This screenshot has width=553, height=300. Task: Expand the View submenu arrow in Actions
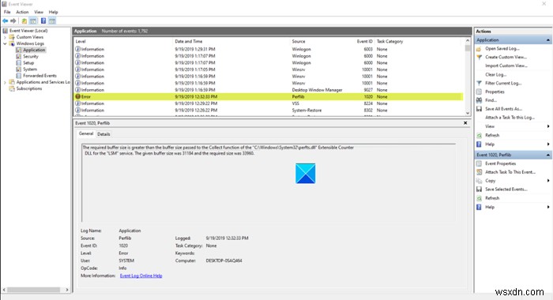[x=548, y=126]
